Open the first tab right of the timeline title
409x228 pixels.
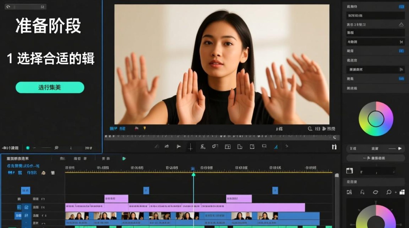coord(63,158)
